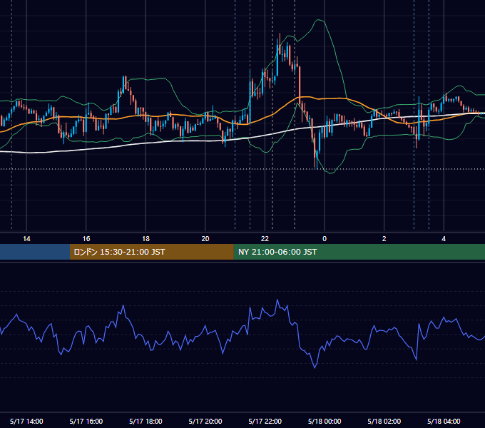
Task: Click the highest candlestick near 22:30
Action: 280,45
